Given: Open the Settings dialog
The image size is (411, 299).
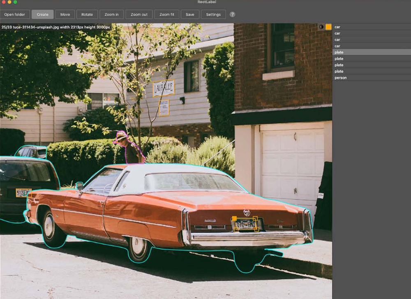Looking at the screenshot, I should [213, 14].
